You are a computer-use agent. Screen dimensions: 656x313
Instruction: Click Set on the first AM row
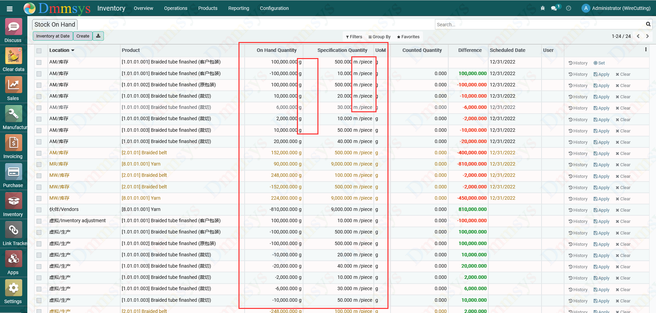pyautogui.click(x=599, y=63)
